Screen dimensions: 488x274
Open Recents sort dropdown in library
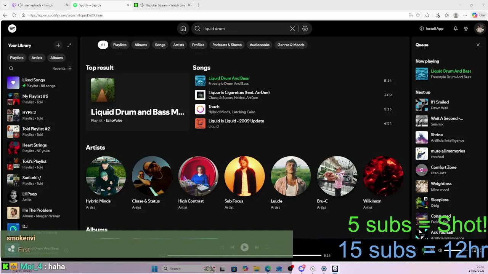click(x=62, y=68)
